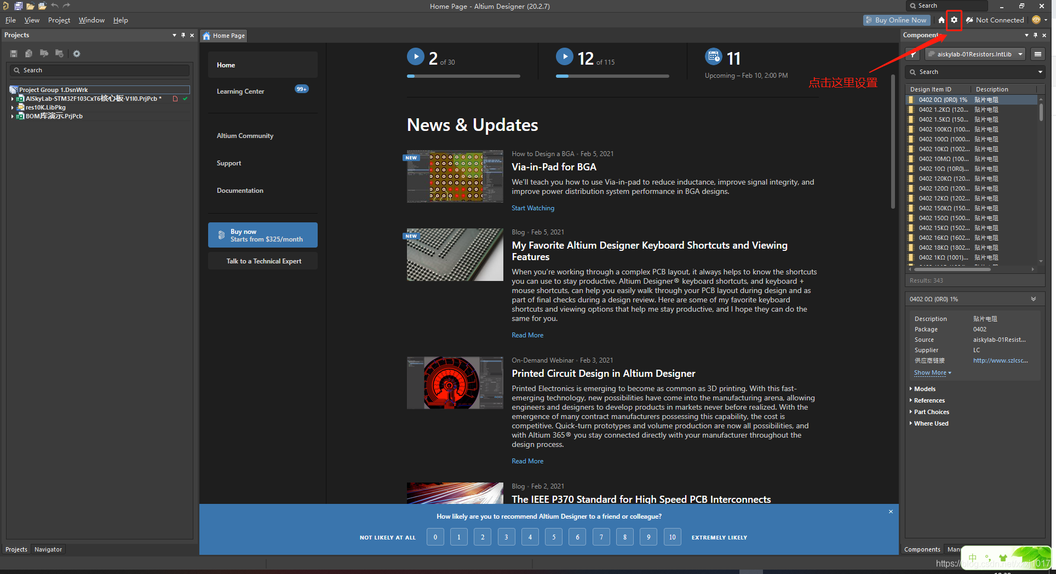1056x574 pixels.
Task: Open the Components search history dropdown arrow
Action: click(1040, 72)
